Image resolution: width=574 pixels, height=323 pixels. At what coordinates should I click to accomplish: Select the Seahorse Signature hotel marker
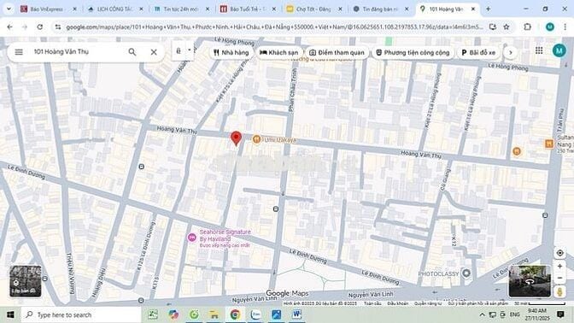[192, 238]
